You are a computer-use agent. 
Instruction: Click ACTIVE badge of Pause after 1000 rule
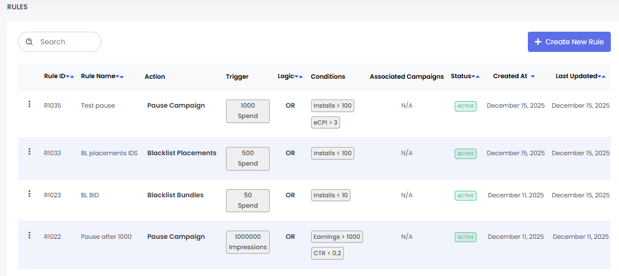(465, 237)
